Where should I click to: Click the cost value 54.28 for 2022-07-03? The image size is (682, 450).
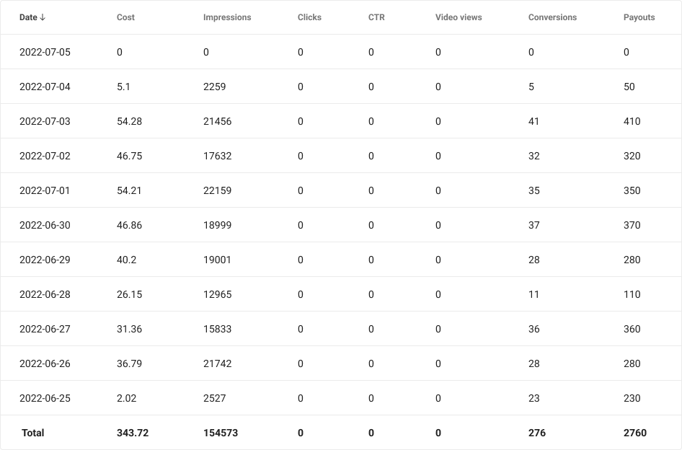point(129,121)
